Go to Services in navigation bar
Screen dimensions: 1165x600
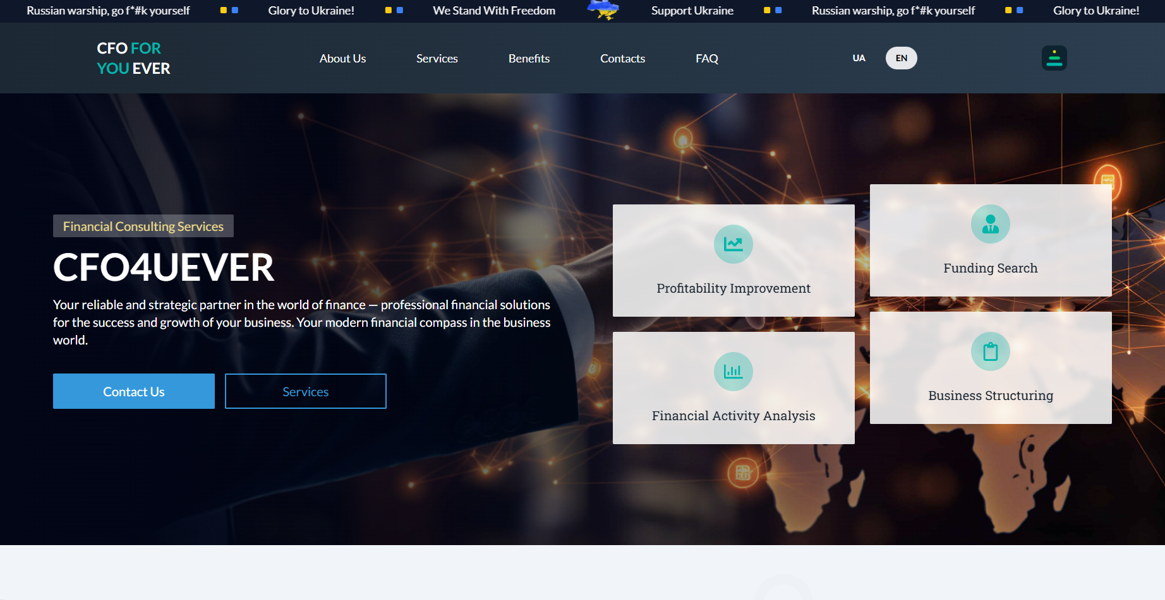437,59
